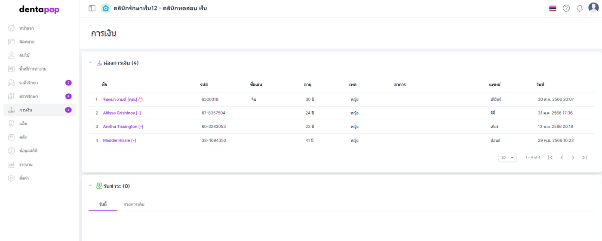Click code 6500018
The image size is (602, 241).
(210, 99)
